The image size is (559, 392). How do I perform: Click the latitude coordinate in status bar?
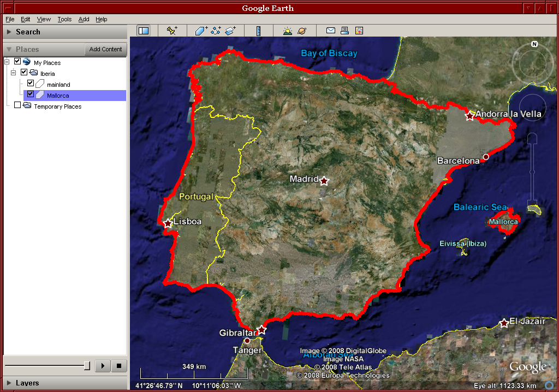click(x=159, y=385)
